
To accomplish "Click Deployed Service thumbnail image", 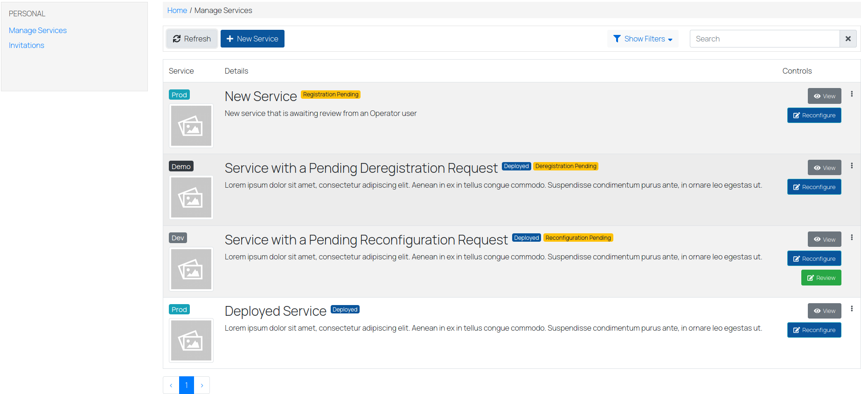I will (191, 340).
